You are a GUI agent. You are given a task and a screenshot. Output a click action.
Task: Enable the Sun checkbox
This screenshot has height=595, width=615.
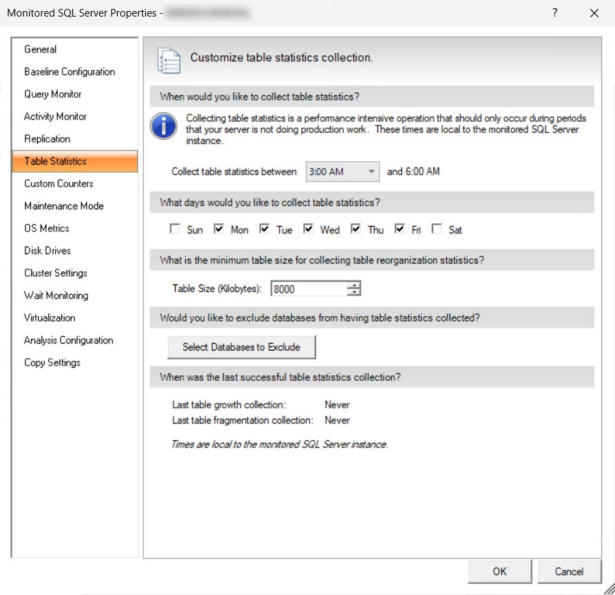(x=175, y=229)
